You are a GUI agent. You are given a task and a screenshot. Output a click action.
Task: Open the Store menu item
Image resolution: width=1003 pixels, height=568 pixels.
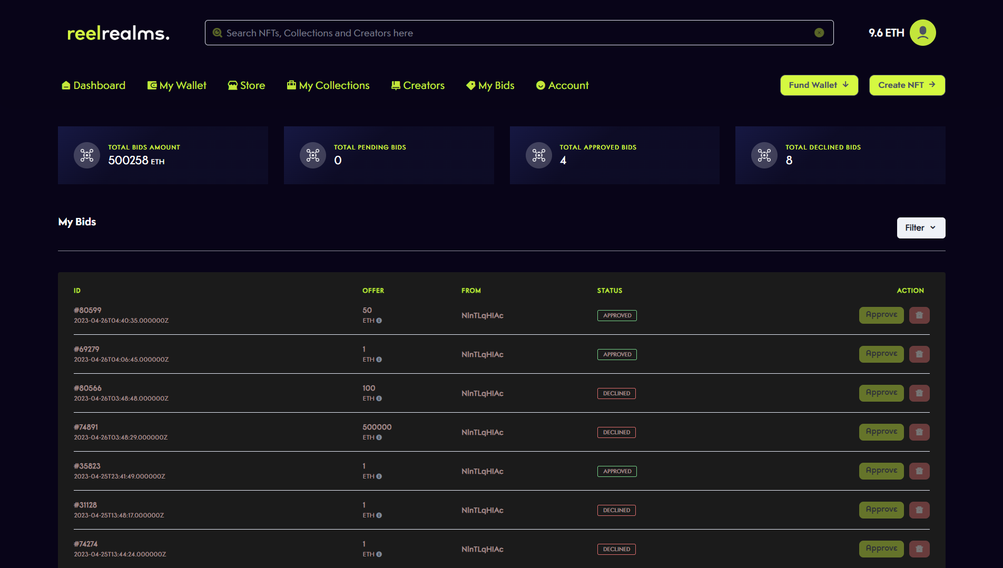click(246, 85)
